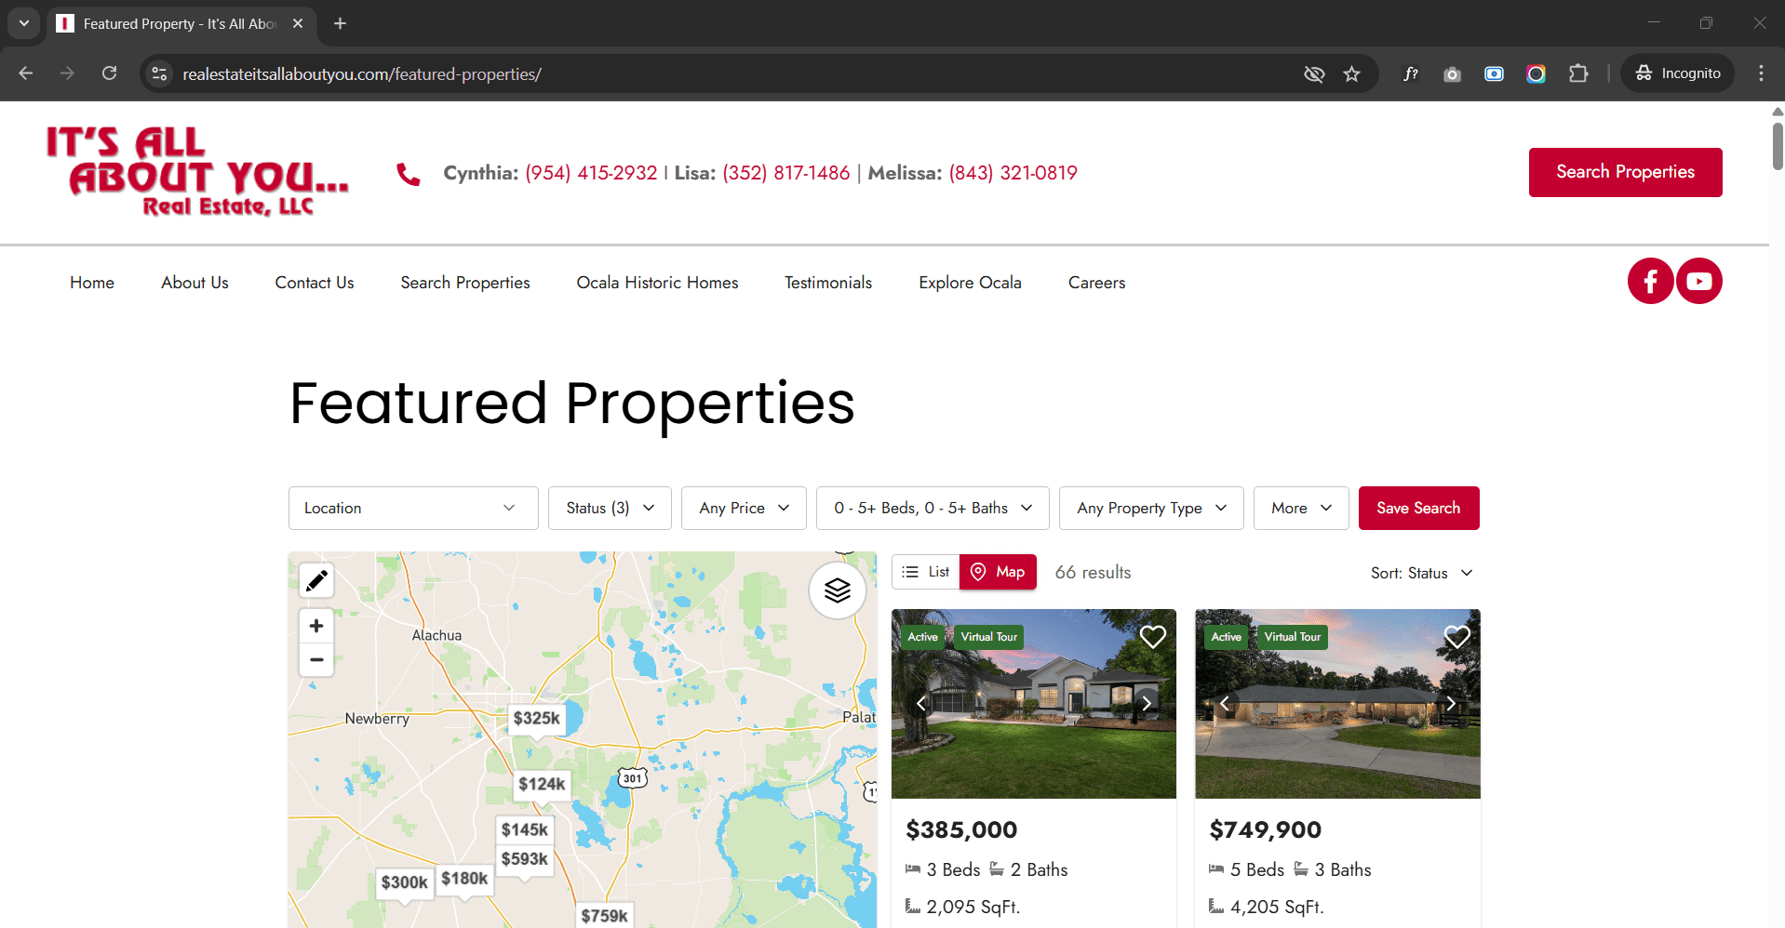The height and width of the screenshot is (928, 1785).
Task: Favorite the $749,900 listing with heart
Action: click(1456, 637)
